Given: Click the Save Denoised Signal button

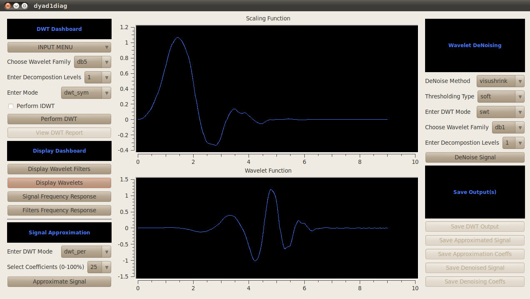Looking at the screenshot, I should point(475,268).
